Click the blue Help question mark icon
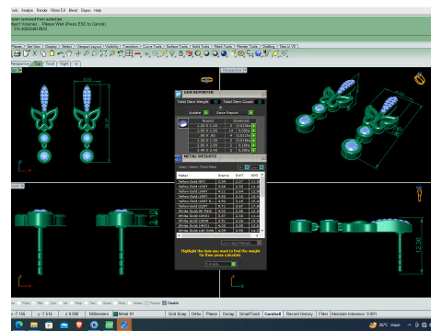 258,53
